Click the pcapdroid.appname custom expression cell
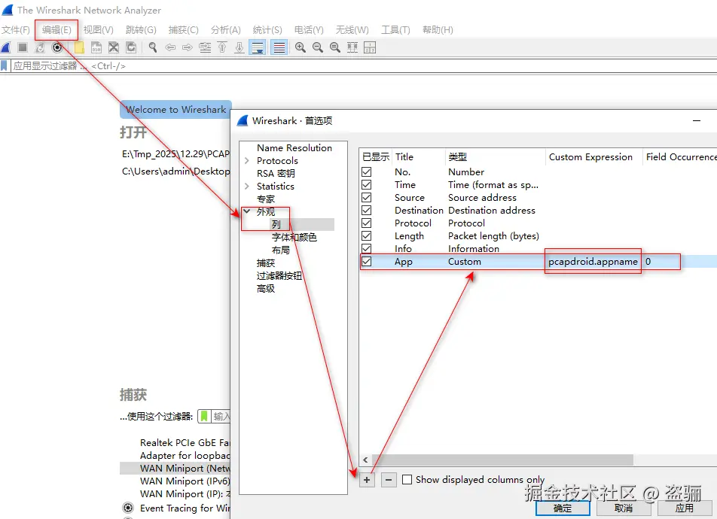Image resolution: width=717 pixels, height=519 pixels. [593, 261]
